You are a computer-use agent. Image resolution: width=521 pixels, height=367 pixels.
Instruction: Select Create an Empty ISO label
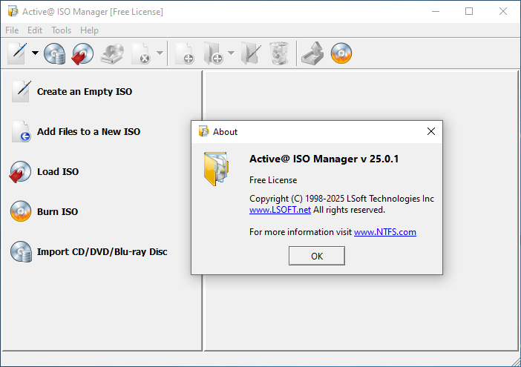85,92
